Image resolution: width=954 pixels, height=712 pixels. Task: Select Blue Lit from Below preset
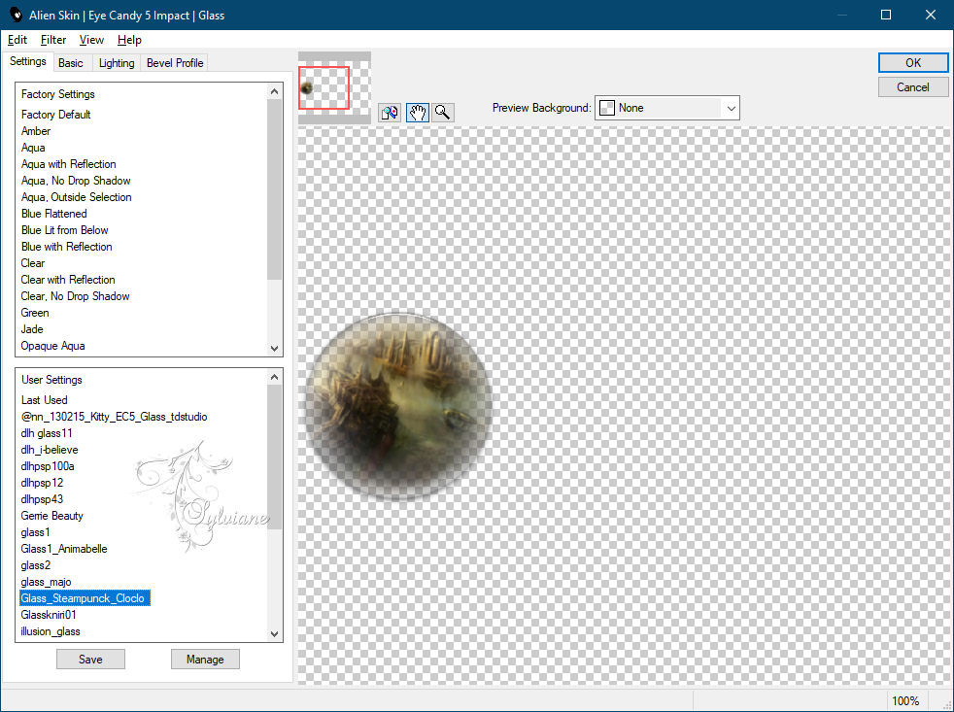pyautogui.click(x=64, y=230)
